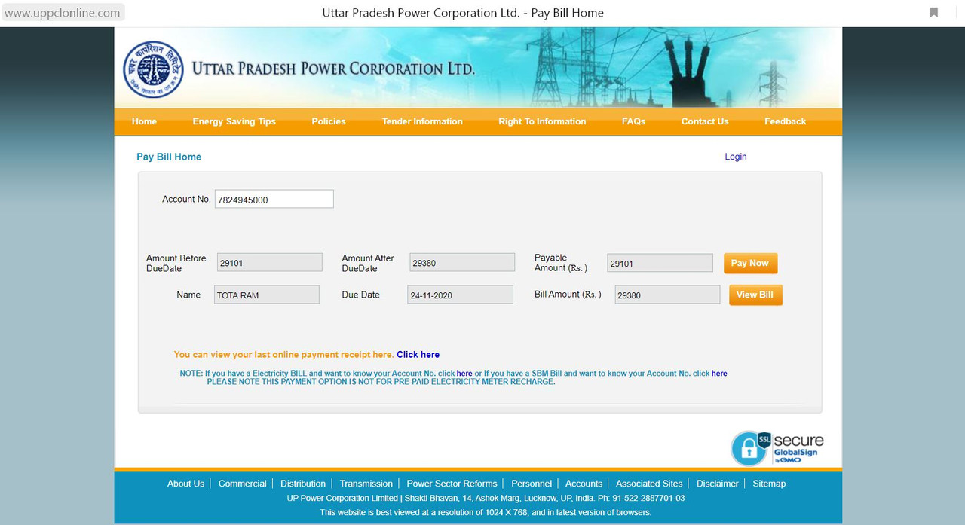Click the page title in the browser bar
965x525 pixels.
tap(463, 13)
